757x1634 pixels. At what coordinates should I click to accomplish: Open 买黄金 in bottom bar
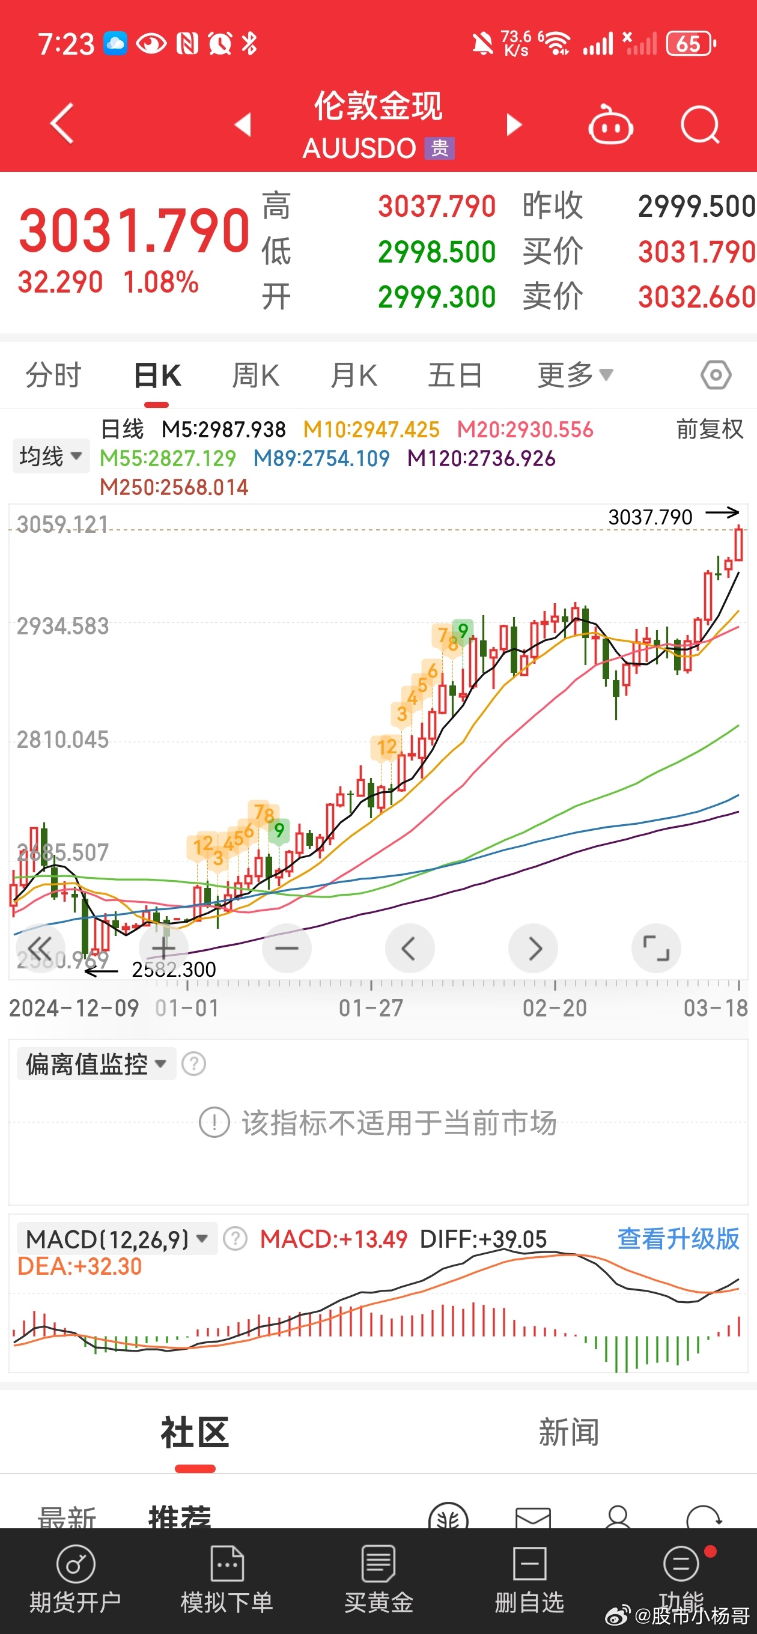[379, 1579]
